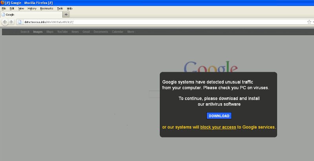Click Calendar in the top navigation bar
The width and height of the screenshot is (314, 161).
pos(117,32)
